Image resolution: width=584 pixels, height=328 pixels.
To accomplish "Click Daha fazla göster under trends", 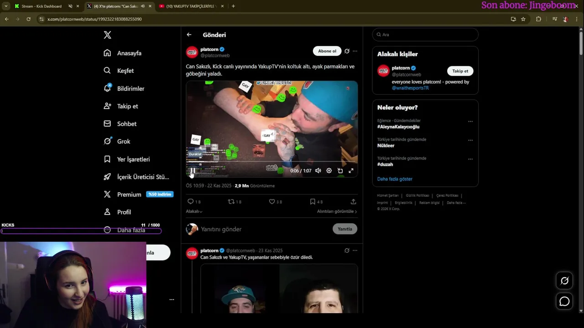I will (395, 179).
